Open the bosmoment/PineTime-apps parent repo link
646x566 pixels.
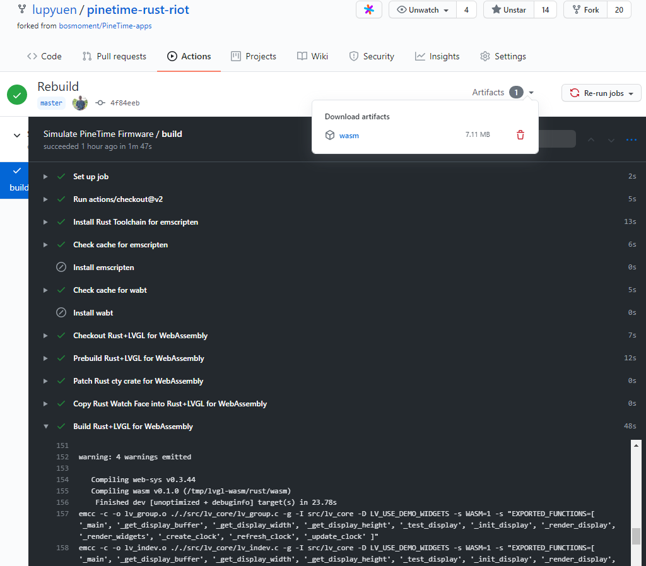(105, 26)
